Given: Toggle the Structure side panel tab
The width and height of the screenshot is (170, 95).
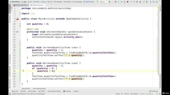Looking at the screenshot, I should [x=10, y=59].
